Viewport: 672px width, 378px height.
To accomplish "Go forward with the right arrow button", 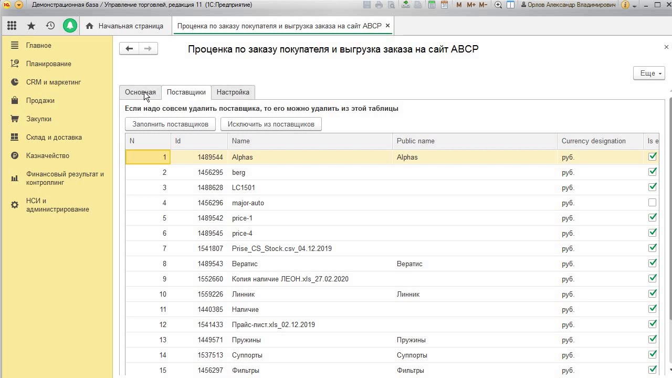I will coord(148,49).
